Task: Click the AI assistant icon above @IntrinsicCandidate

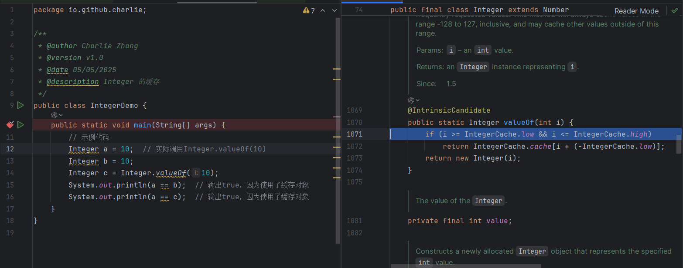Action: click(x=411, y=100)
